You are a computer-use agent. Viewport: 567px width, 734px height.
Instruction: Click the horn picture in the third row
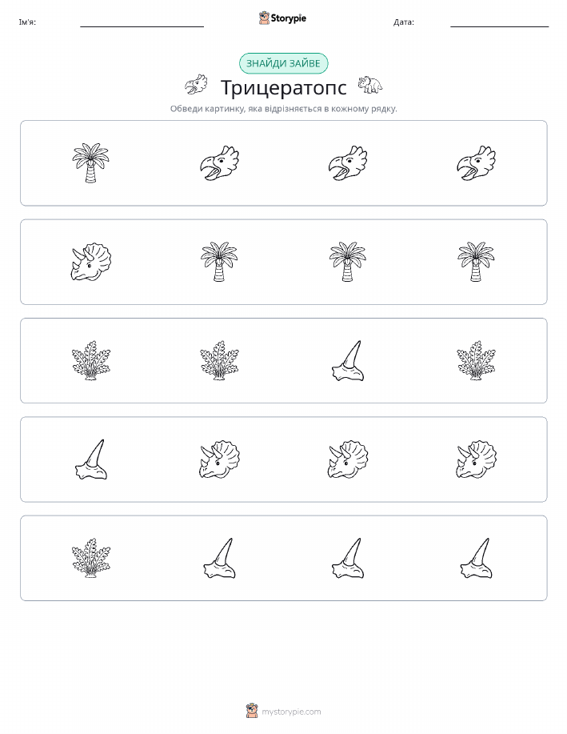348,360
